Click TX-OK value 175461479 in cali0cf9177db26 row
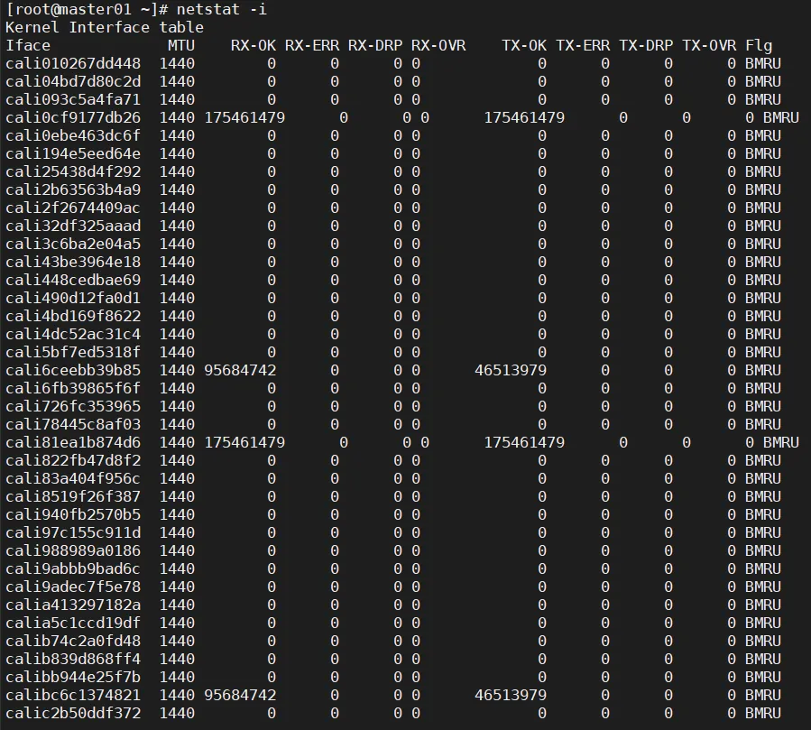The image size is (811, 730). tap(524, 118)
